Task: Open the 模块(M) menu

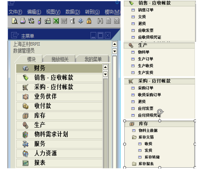Action: (x=112, y=12)
